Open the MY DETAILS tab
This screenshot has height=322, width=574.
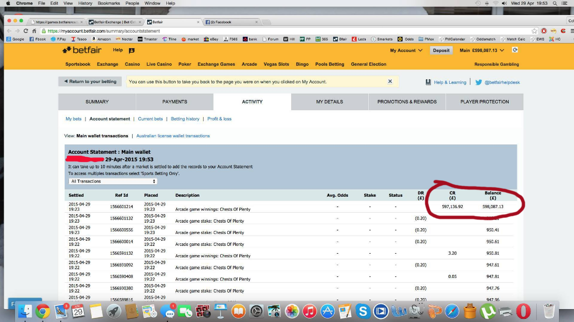(x=329, y=101)
